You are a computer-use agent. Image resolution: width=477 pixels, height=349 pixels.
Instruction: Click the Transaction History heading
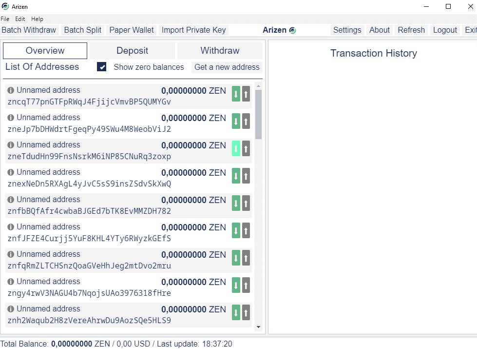coord(374,53)
